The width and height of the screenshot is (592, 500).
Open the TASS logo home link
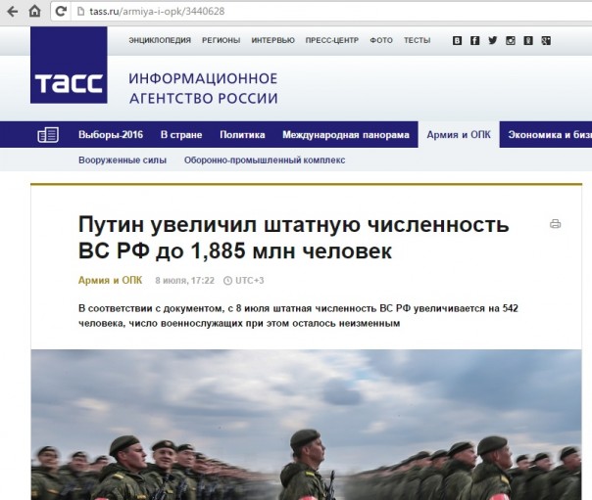69,65
